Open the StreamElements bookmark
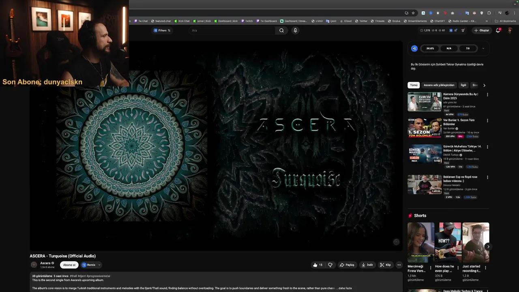Viewport: 519px width, 292px height. click(415, 21)
